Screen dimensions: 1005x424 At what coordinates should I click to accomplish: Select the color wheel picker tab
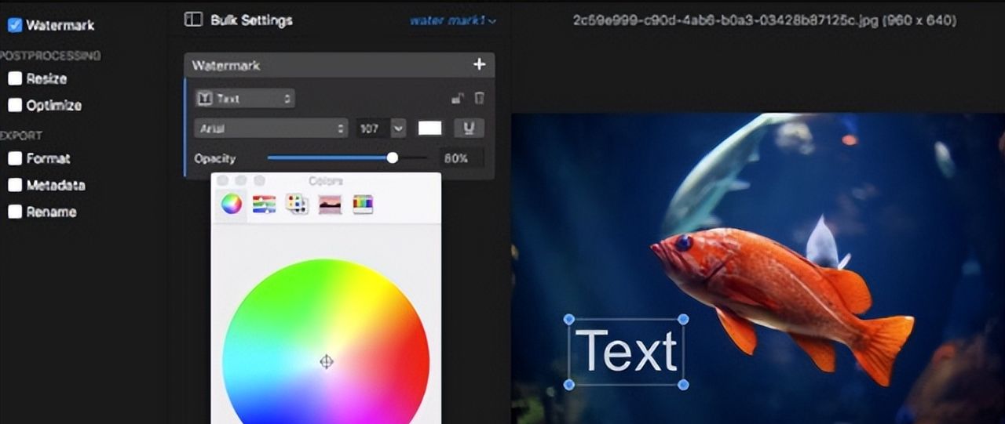(x=231, y=205)
